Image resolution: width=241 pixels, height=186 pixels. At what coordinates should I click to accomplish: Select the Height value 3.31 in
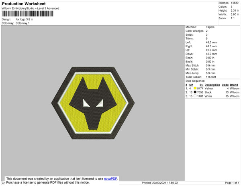[235, 10]
